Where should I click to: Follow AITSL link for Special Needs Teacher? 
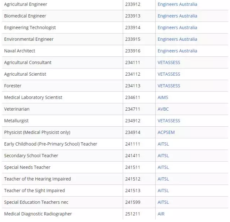[163, 167]
